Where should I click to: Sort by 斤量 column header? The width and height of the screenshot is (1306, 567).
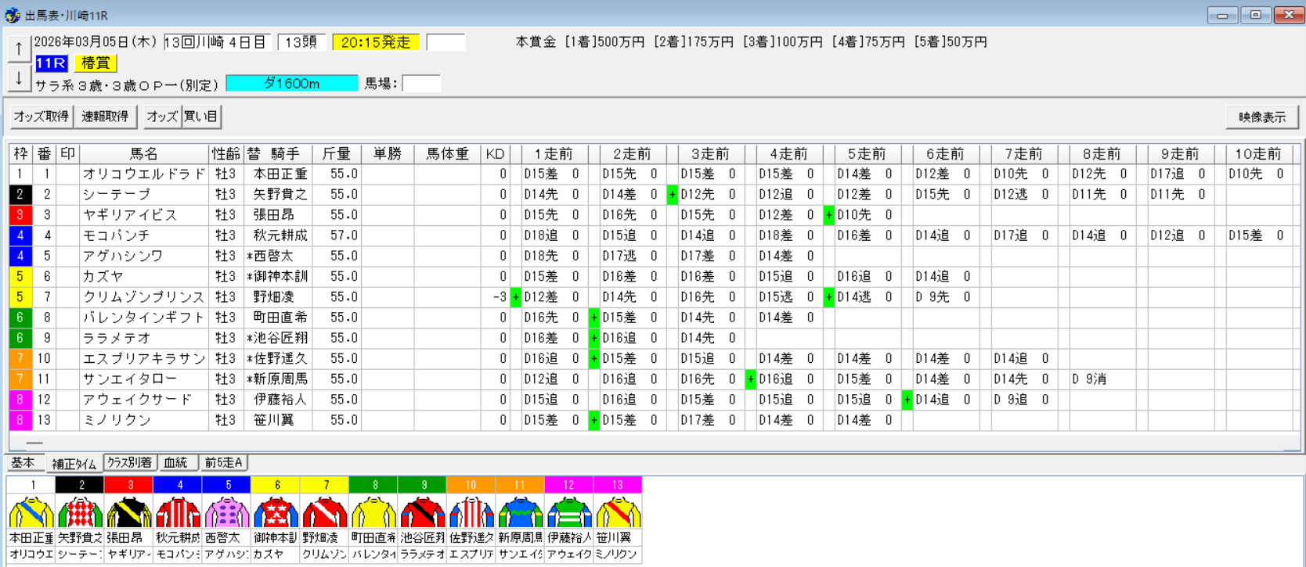[x=337, y=154]
